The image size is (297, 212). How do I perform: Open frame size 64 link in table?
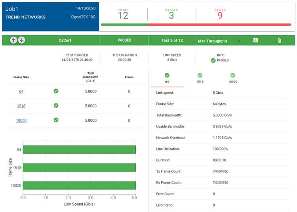(x=21, y=91)
